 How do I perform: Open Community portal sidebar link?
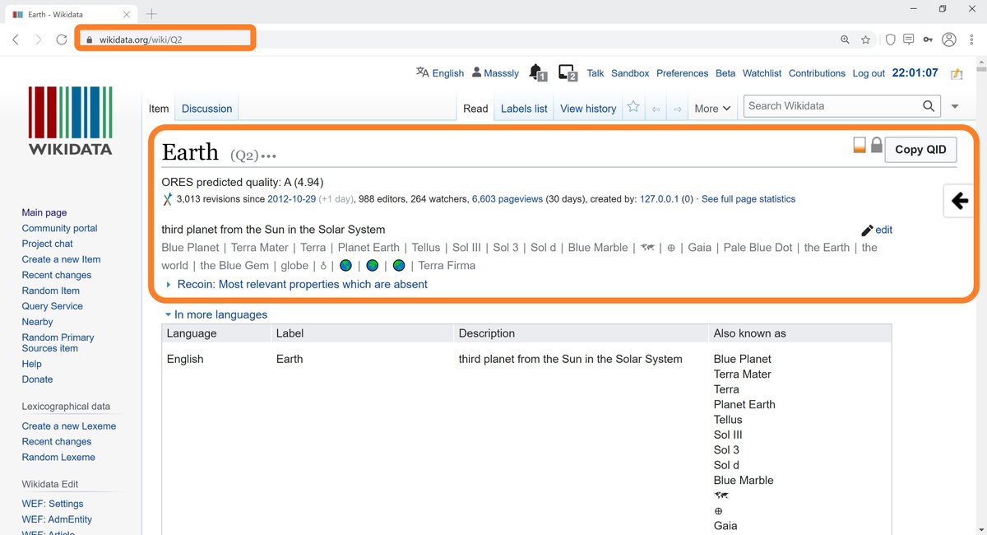tap(59, 228)
